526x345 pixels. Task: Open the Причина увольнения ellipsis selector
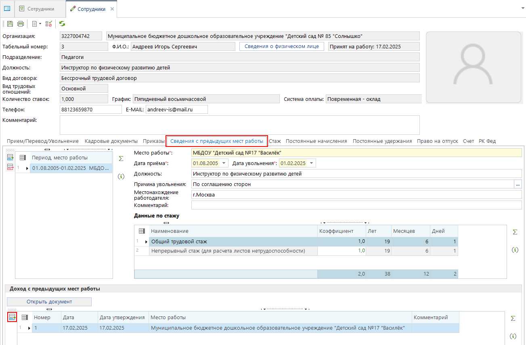(x=518, y=184)
